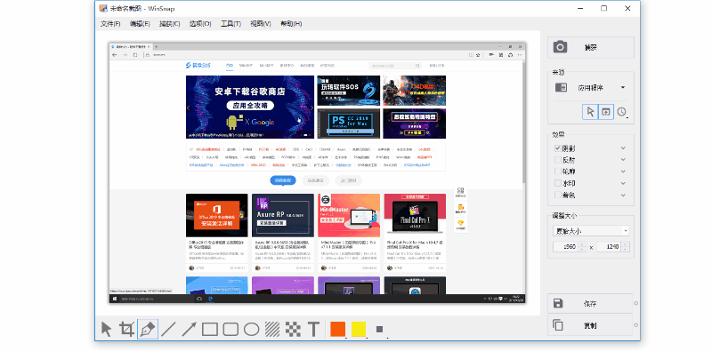712x351 pixels.
Task: Enable the 反射 reflection effect checkbox
Action: pyautogui.click(x=558, y=160)
